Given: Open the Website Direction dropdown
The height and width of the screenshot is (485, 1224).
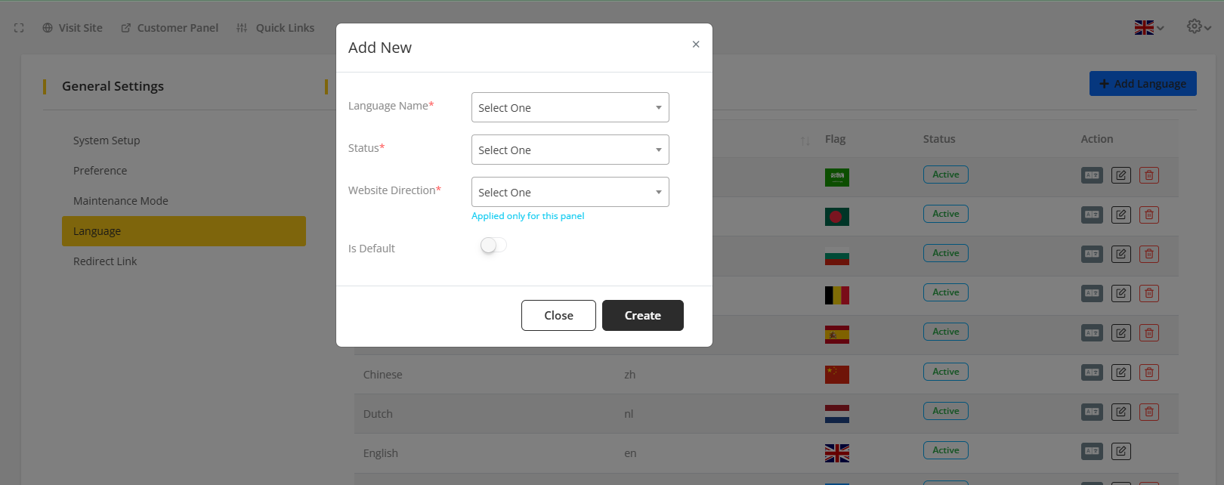Looking at the screenshot, I should click(x=570, y=192).
